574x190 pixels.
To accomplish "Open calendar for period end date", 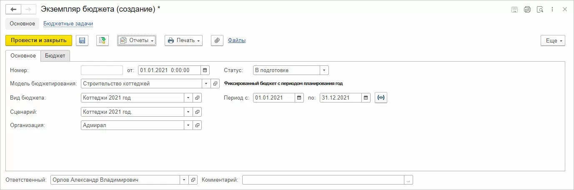I will click(x=366, y=98).
